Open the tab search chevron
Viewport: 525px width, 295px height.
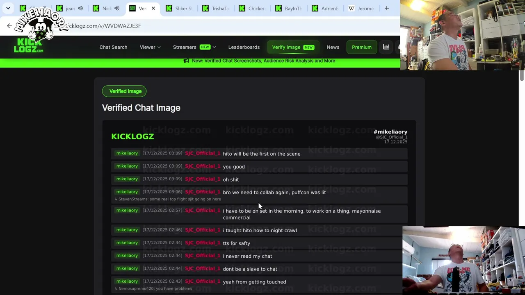click(x=8, y=8)
